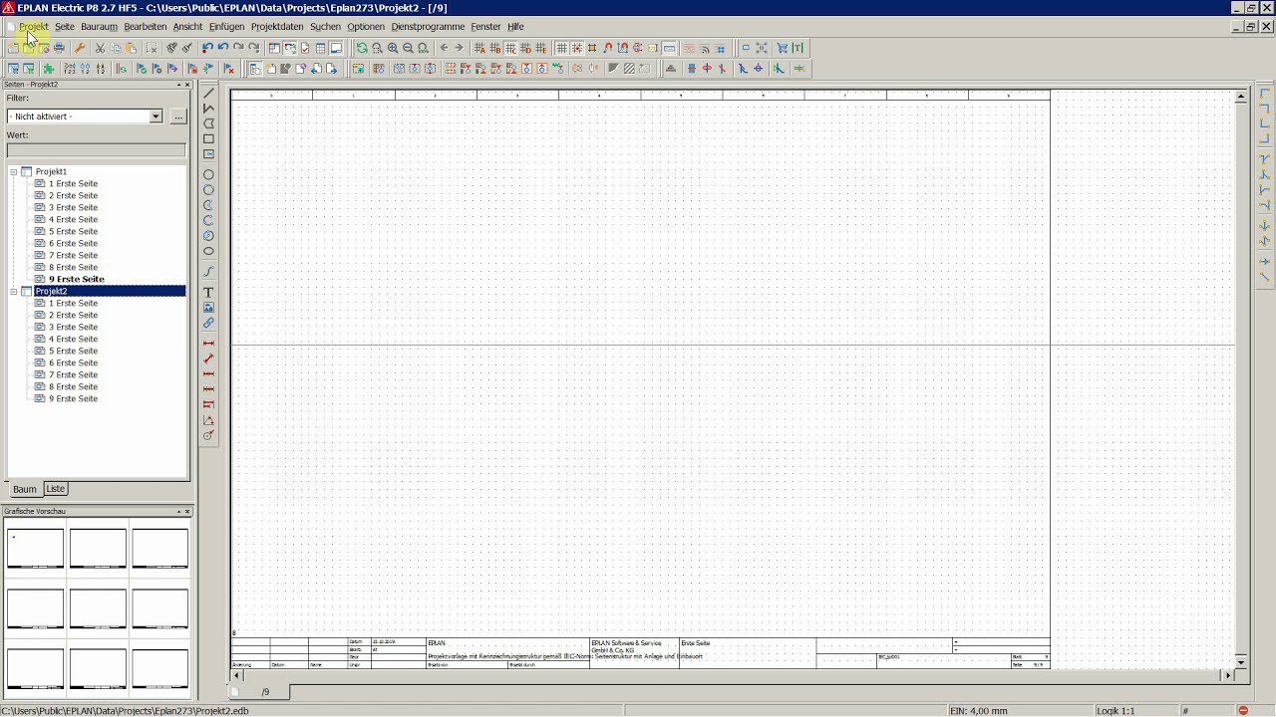1276x717 pixels.
Task: Switch to the Baum tab
Action: (x=25, y=489)
